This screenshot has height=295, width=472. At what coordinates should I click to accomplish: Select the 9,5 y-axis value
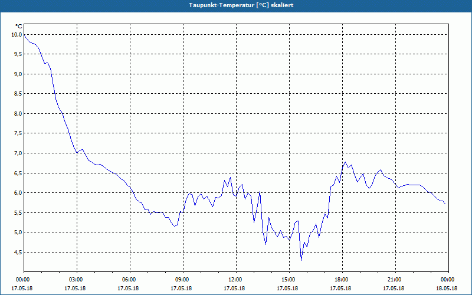(18, 54)
